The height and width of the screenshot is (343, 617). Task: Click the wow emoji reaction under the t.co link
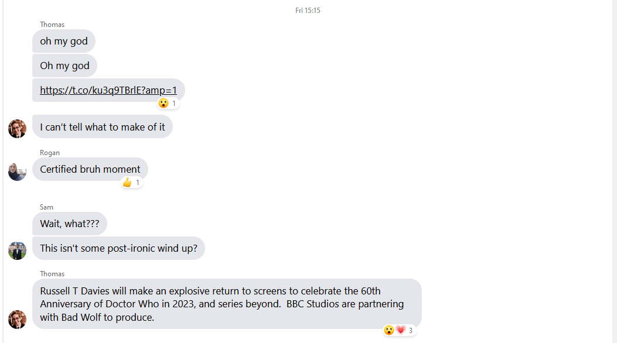[163, 104]
